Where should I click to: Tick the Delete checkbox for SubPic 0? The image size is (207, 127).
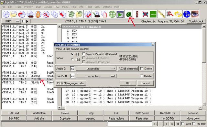coord(141,76)
